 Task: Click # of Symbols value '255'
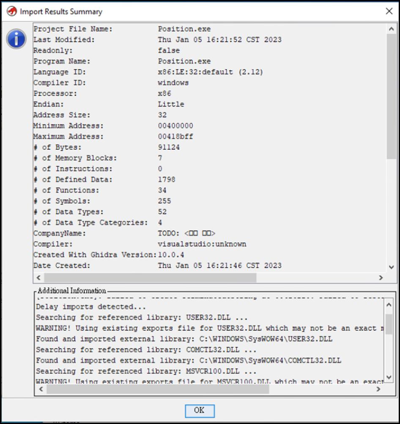164,201
